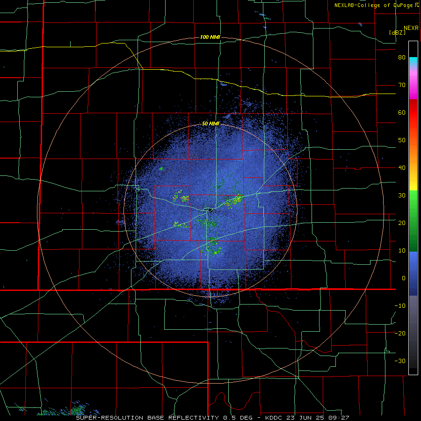Click the dBZ unit label above the color scale
The image size is (421, 421).
397,32
